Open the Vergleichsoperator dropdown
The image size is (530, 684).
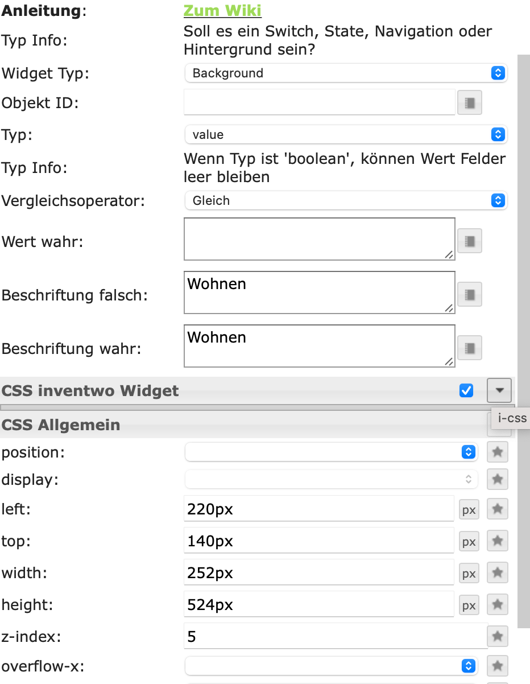[345, 200]
